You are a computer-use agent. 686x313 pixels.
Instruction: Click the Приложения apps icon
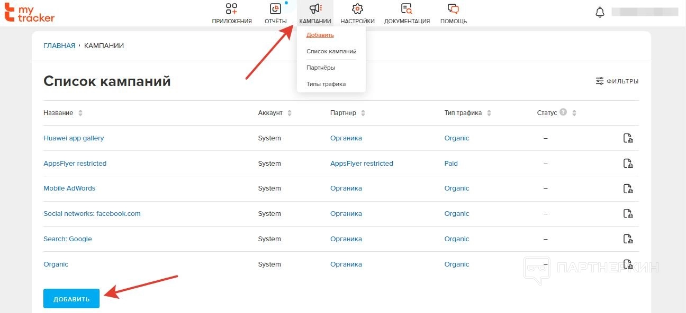(231, 9)
